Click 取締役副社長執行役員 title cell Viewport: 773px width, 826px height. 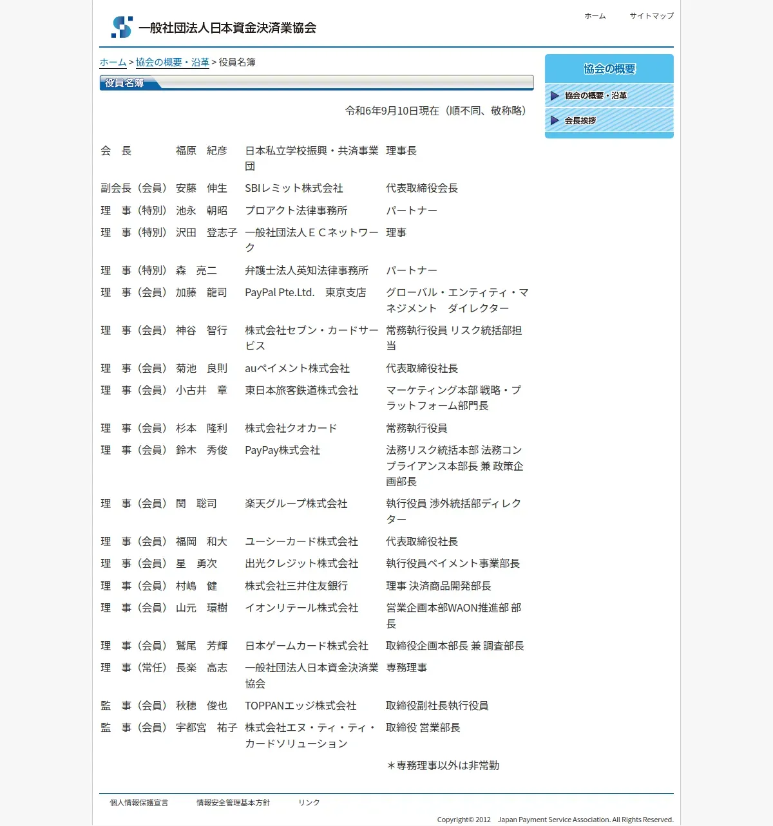coord(437,706)
